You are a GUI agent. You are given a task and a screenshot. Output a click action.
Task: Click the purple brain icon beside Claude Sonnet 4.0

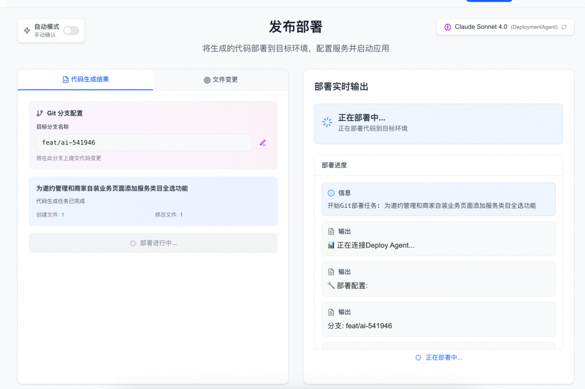tap(447, 27)
